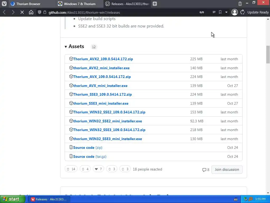Download thorium_AVX_mini_installer.exe
The height and width of the screenshot is (203, 270).
(x=100, y=86)
